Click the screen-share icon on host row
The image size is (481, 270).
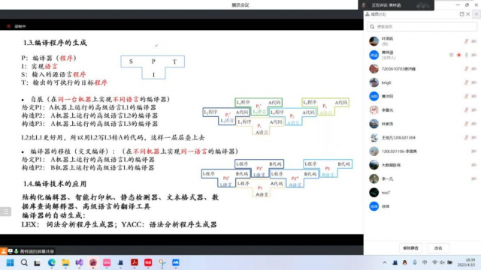click(x=451, y=55)
